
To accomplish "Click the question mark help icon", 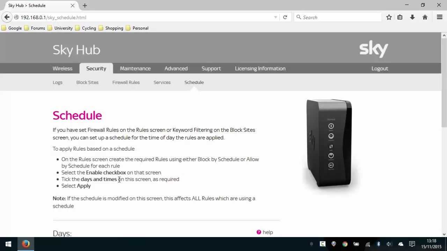I will pyautogui.click(x=259, y=232).
